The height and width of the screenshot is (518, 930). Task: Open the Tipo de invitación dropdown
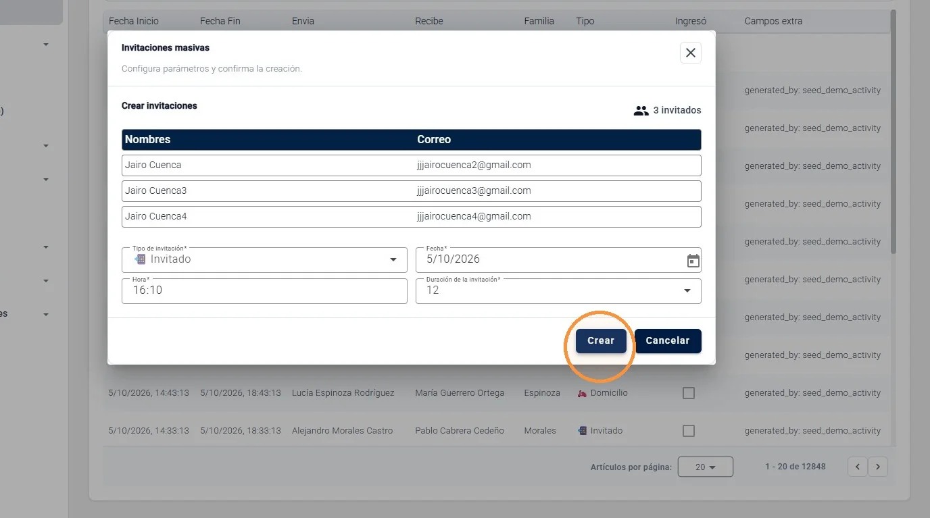tap(264, 260)
